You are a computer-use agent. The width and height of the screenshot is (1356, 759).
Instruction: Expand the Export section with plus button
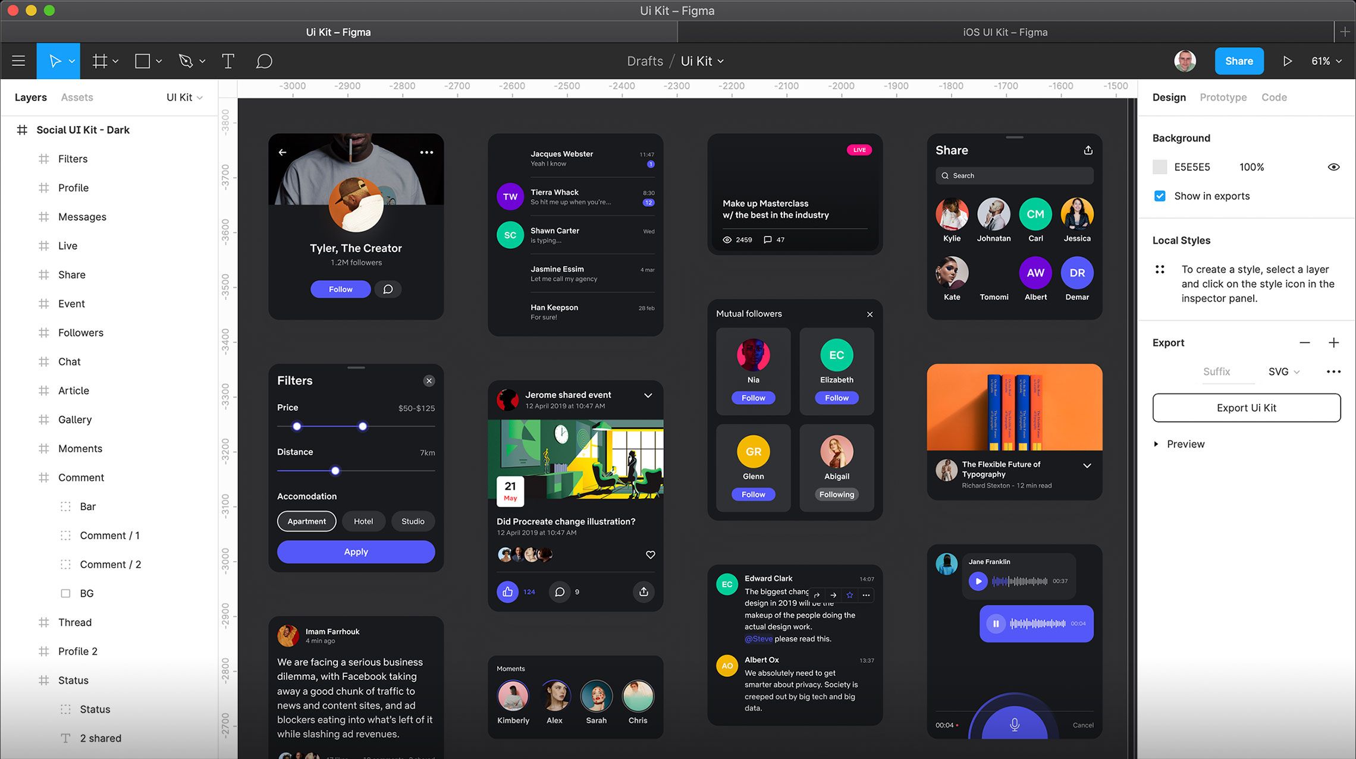click(x=1335, y=343)
